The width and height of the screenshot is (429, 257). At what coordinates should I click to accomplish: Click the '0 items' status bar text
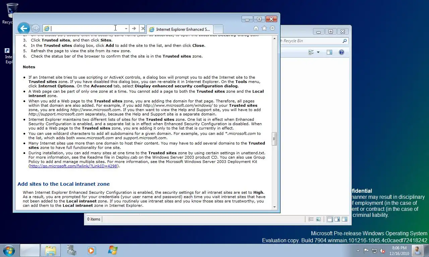click(x=94, y=219)
